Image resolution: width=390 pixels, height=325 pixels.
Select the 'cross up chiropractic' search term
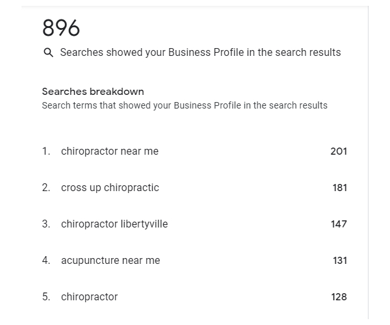pyautogui.click(x=110, y=188)
